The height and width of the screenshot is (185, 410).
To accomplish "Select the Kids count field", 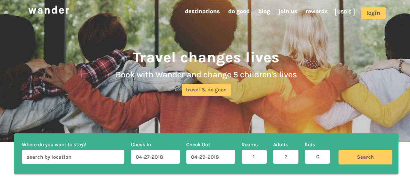I will pos(317,157).
